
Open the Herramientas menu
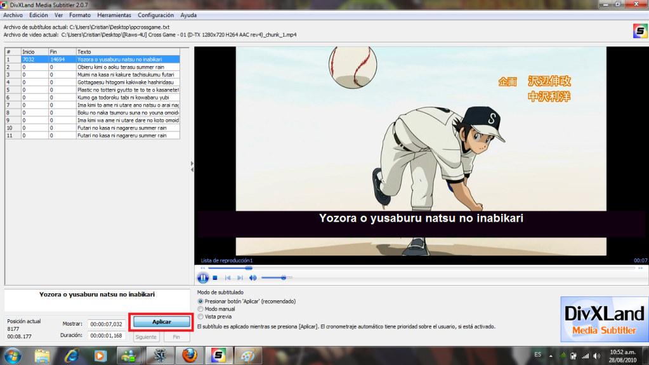[x=114, y=15]
